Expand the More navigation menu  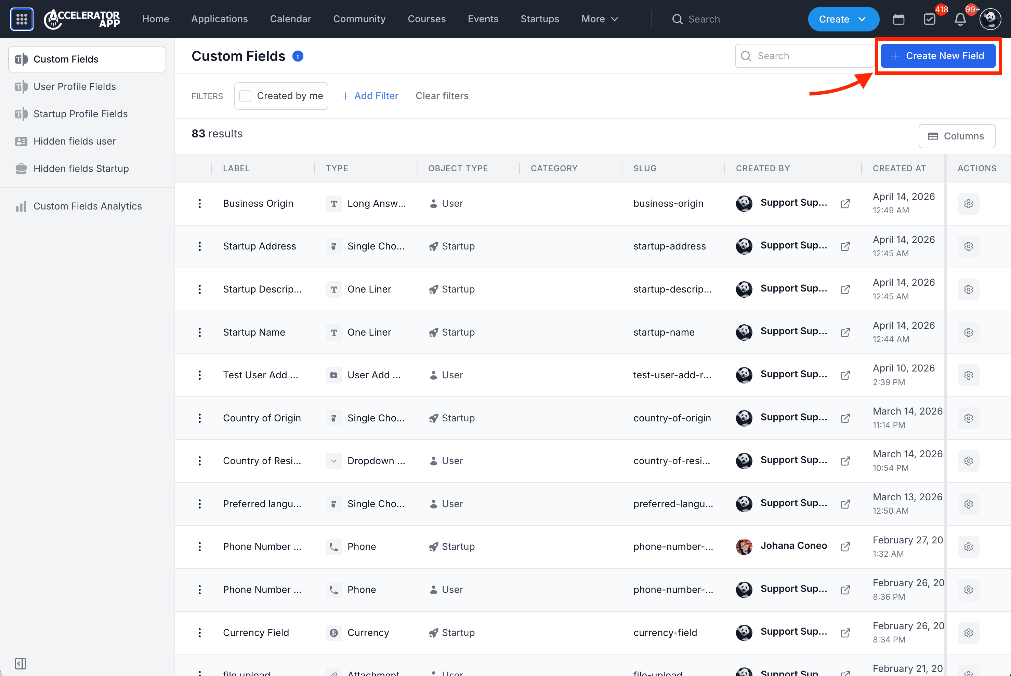pos(600,19)
